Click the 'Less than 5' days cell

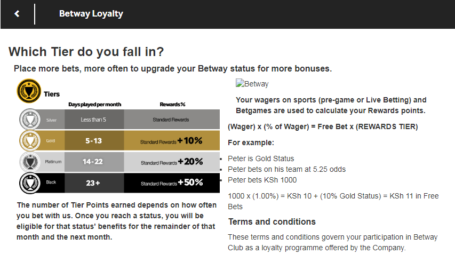tap(94, 120)
